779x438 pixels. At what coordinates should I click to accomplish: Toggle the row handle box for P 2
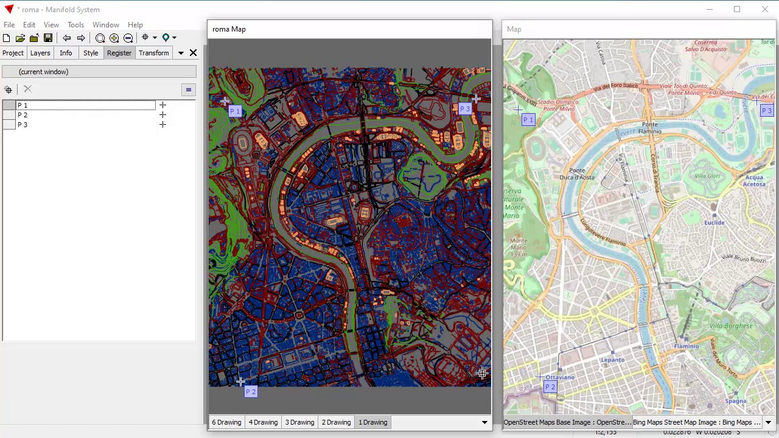pos(9,115)
